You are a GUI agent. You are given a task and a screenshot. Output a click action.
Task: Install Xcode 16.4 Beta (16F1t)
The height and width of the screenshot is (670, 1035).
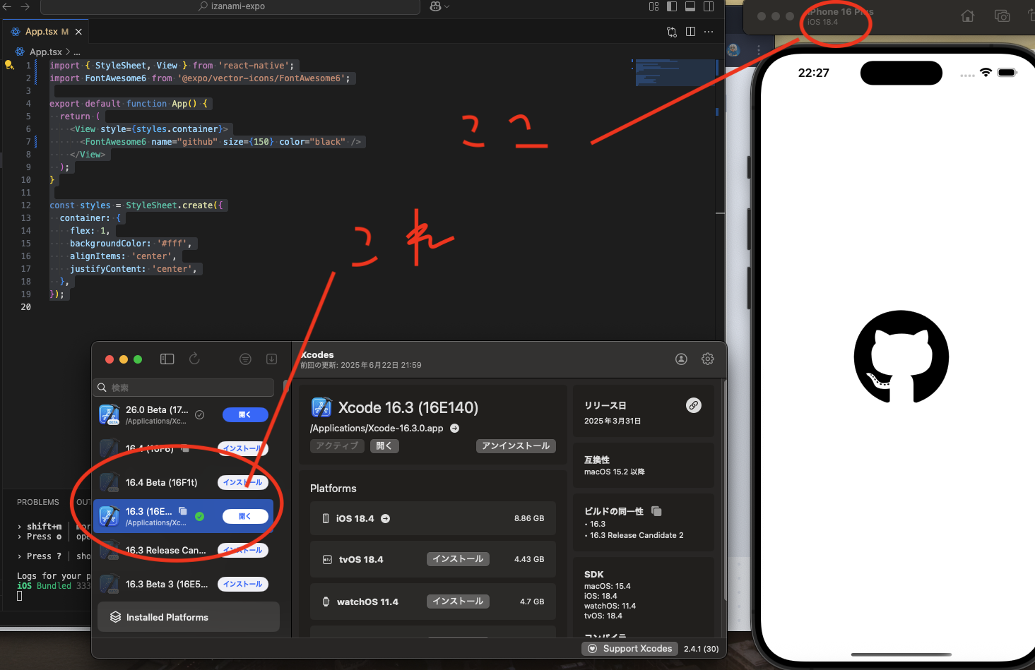coord(243,483)
